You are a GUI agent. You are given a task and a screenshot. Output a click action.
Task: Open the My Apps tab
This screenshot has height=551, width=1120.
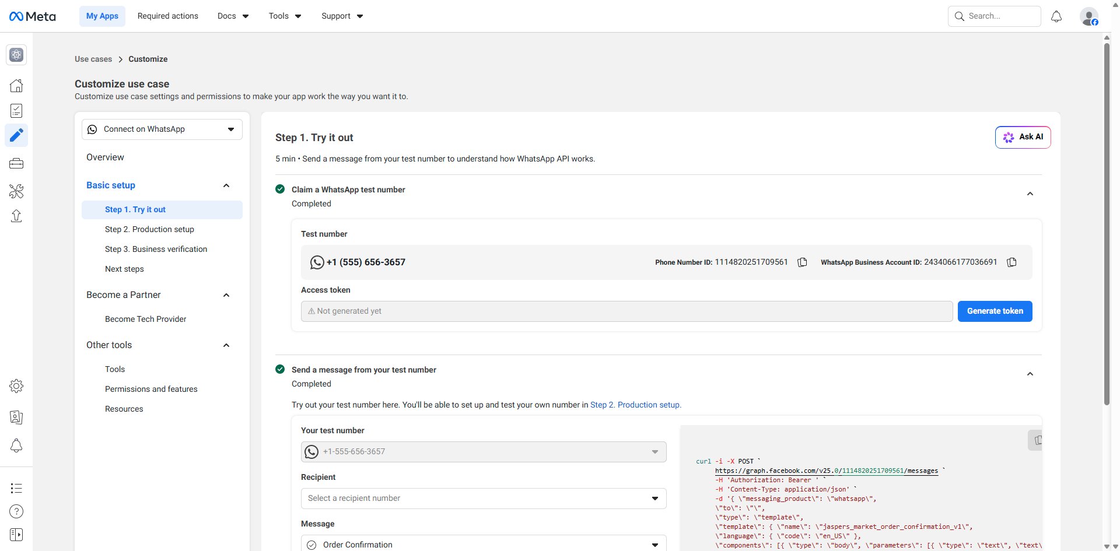pyautogui.click(x=102, y=16)
